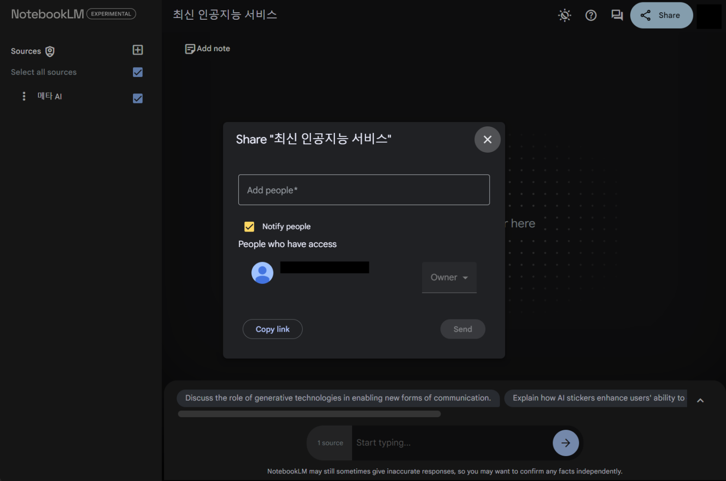Open the feedback chat bubbles icon

(617, 16)
